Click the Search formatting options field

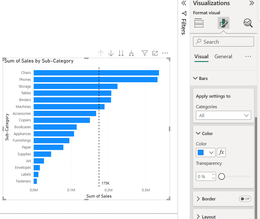223,42
